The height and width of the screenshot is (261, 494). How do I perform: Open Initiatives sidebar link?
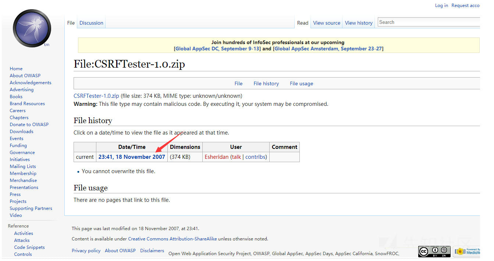20,160
